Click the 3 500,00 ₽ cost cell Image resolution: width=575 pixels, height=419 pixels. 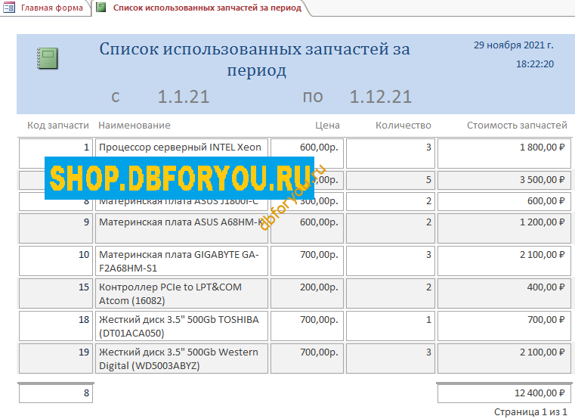[x=504, y=180]
